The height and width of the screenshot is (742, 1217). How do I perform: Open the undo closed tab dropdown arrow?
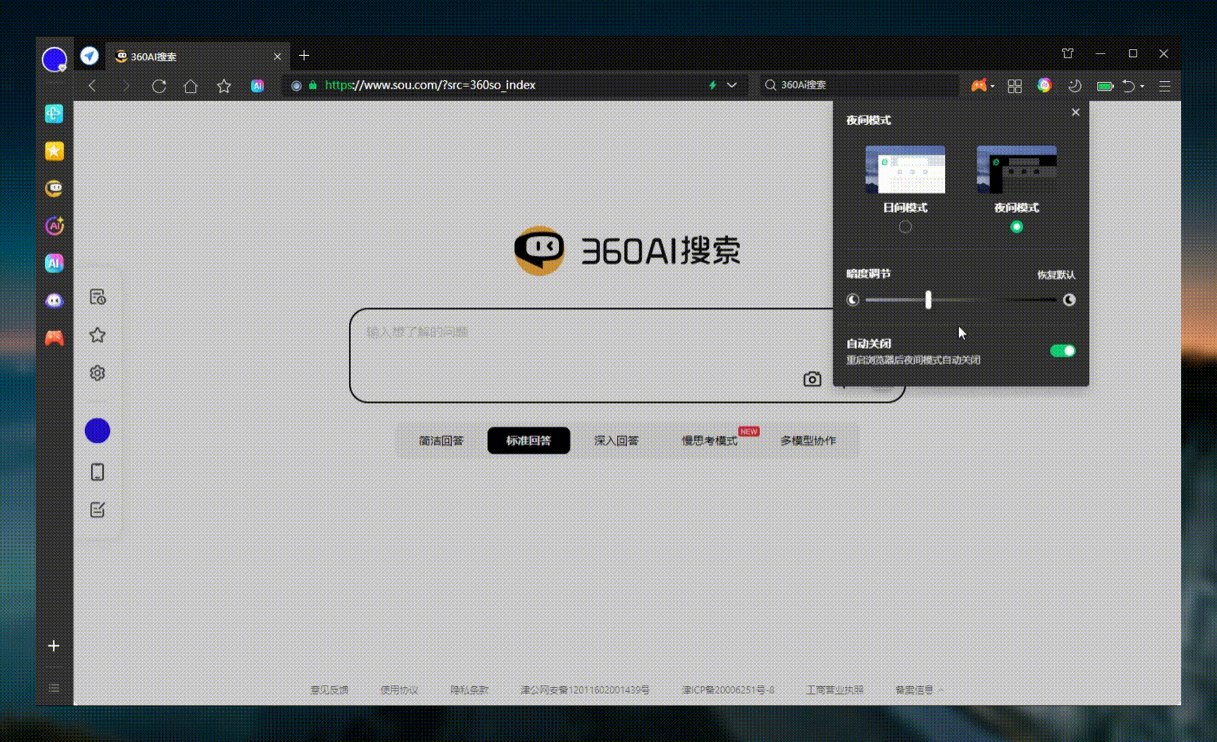click(x=1142, y=87)
